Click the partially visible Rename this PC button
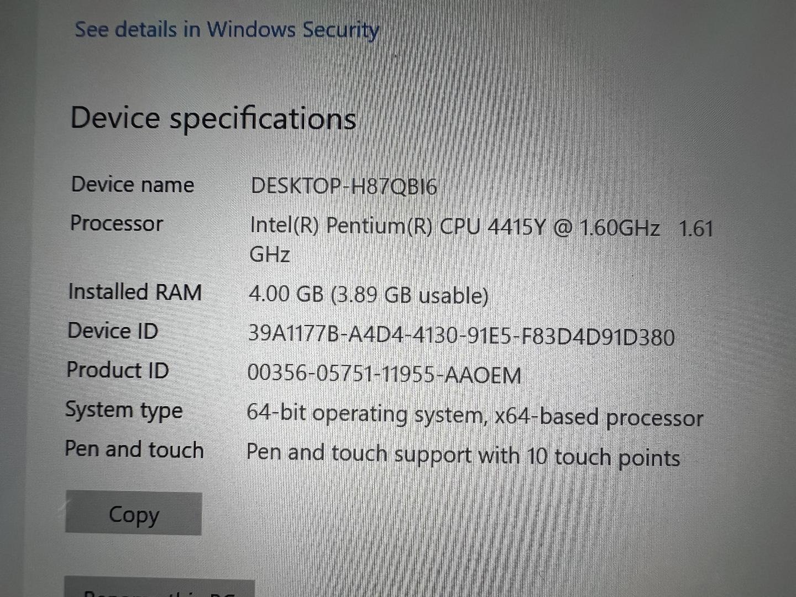The image size is (796, 597). pyautogui.click(x=160, y=589)
